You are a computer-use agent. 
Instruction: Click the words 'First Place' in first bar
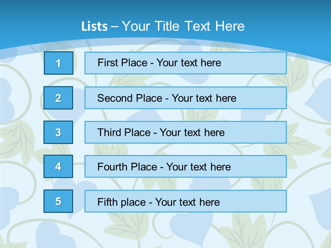pyautogui.click(x=122, y=63)
